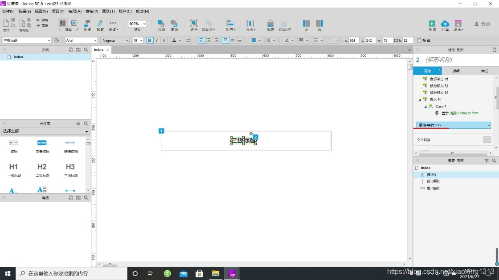Image resolution: width=499 pixels, height=280 pixels.
Task: Click the Cut scissors icon in toolbar
Action: 29,20
